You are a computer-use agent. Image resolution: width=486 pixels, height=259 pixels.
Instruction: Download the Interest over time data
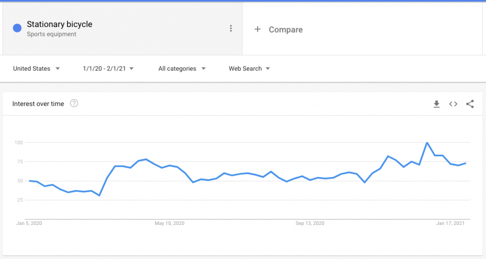(x=437, y=104)
